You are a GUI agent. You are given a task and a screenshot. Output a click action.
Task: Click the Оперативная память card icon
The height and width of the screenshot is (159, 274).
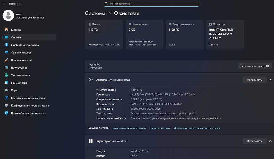coord(170,24)
